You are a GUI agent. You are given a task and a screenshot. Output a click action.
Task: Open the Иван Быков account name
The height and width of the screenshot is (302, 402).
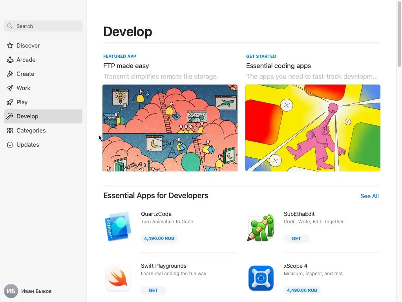[37, 291]
